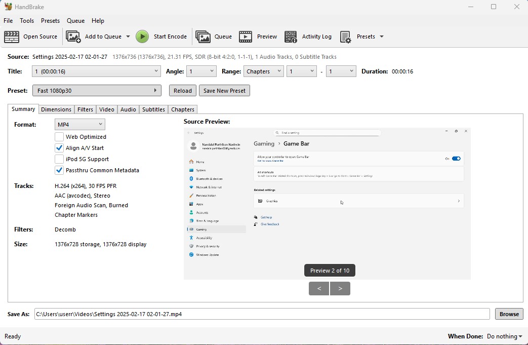Enable the Web Optimized checkbox
The width and height of the screenshot is (528, 345).
59,137
